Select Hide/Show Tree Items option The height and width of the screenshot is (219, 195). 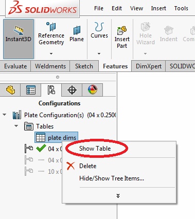click(112, 178)
